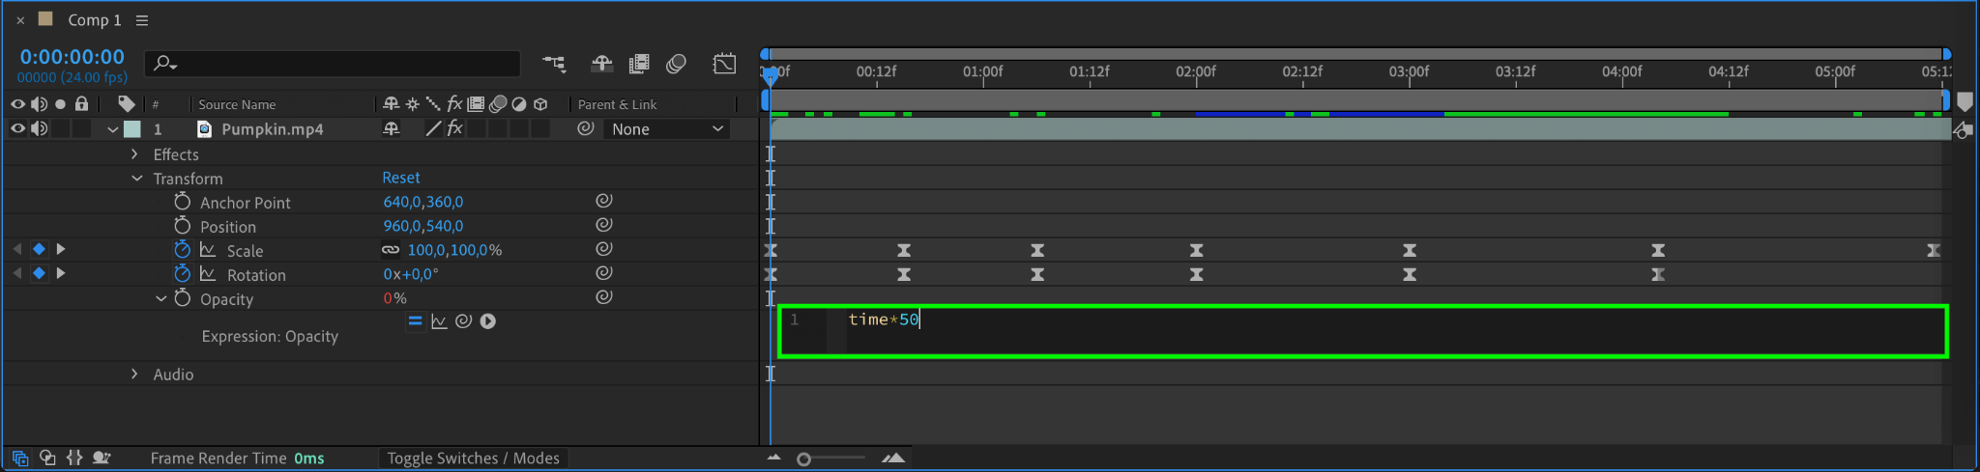Click Position property pick whip
1980x472 pixels.
[603, 225]
